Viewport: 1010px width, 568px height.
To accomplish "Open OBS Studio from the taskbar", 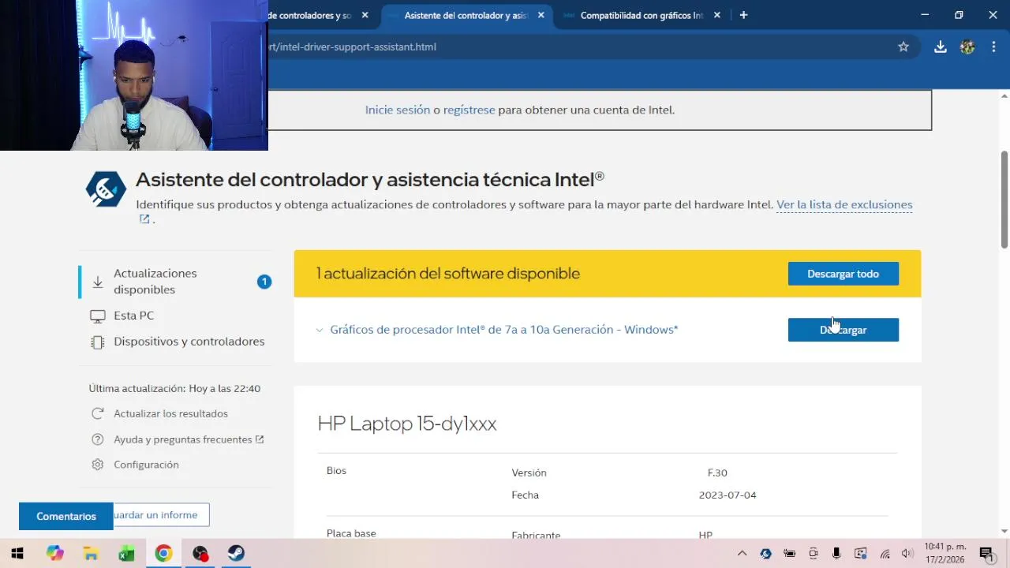I will [200, 553].
